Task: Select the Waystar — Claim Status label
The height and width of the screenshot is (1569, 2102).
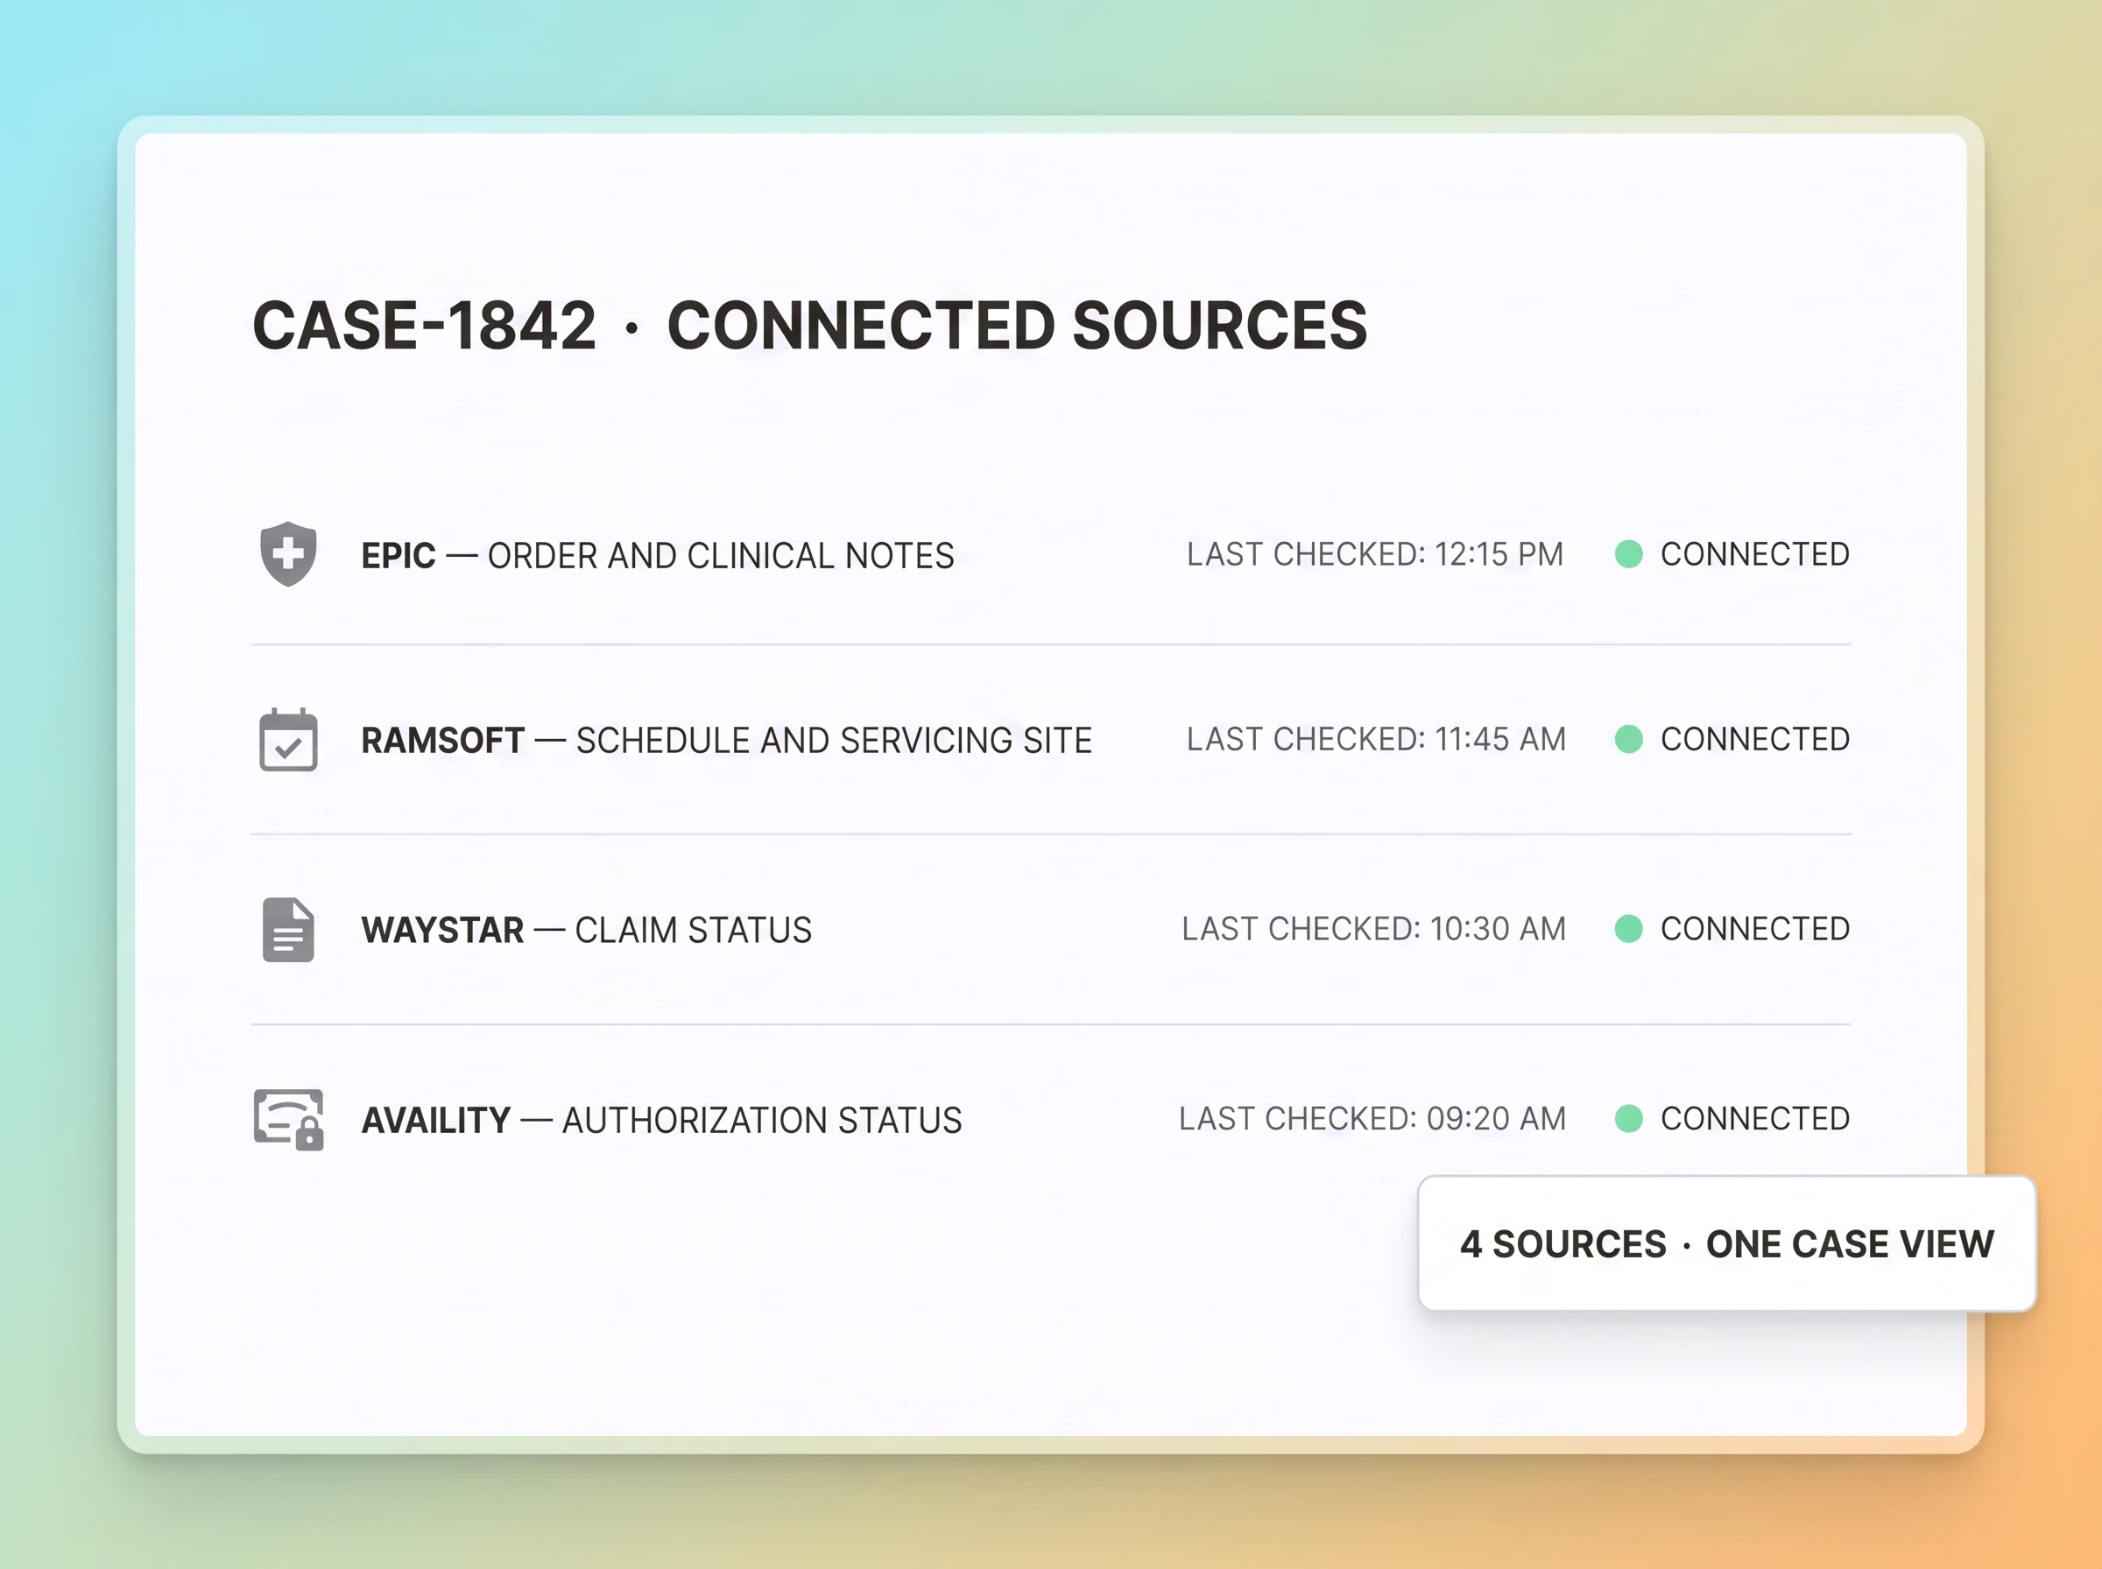Action: coord(586,930)
